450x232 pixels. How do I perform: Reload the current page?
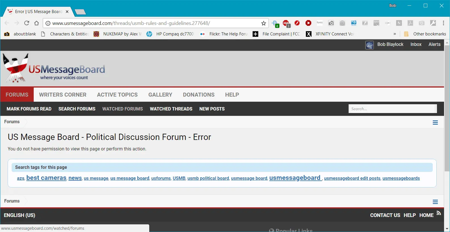click(27, 23)
